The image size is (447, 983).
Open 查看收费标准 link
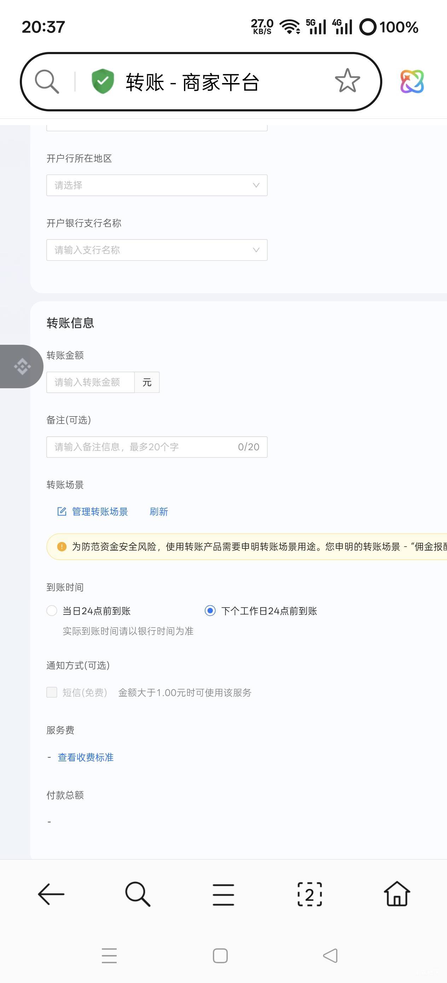click(x=86, y=757)
